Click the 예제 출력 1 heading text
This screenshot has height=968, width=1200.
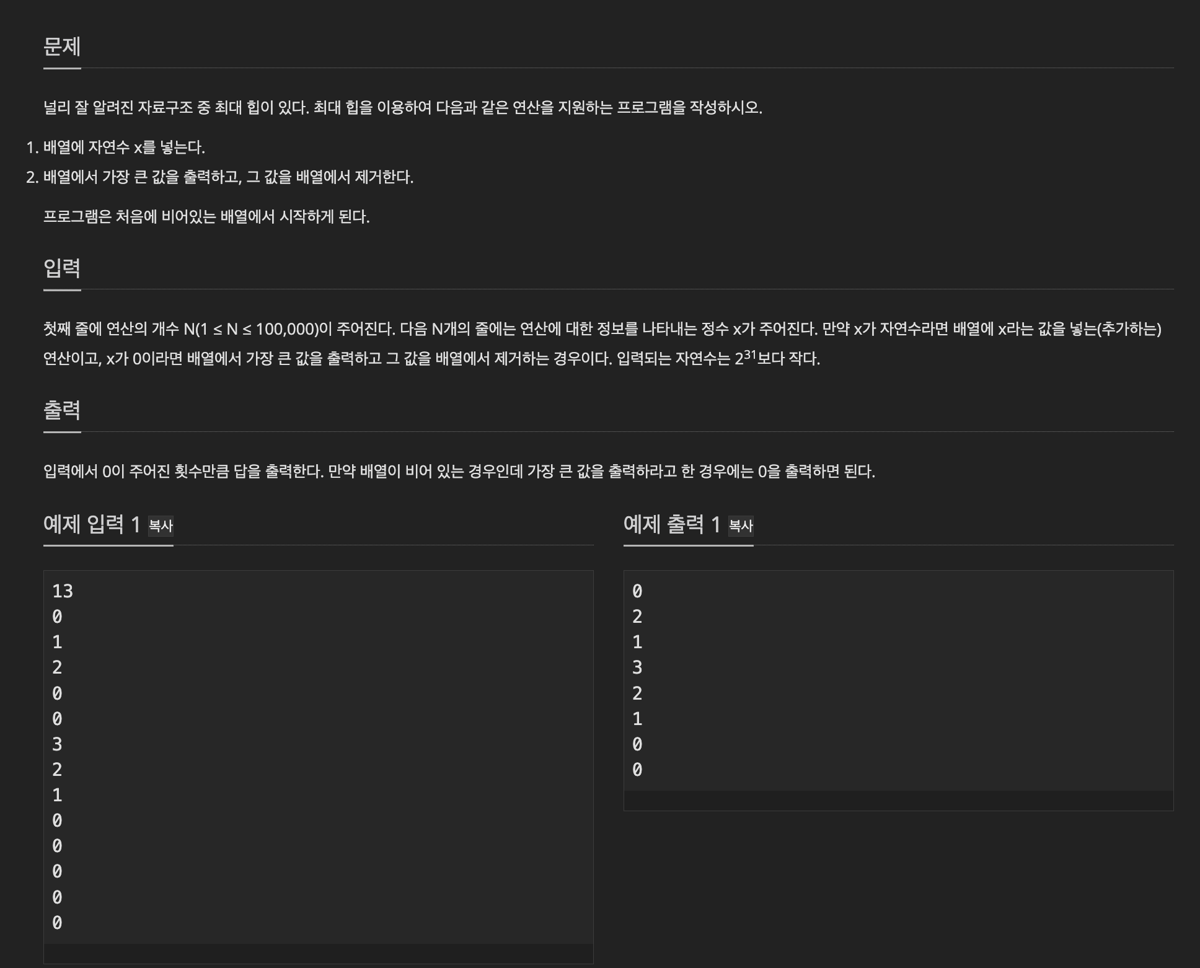point(672,525)
